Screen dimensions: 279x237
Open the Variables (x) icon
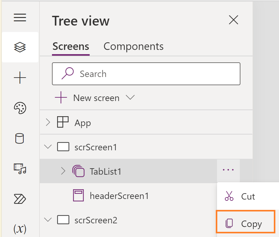click(20, 228)
